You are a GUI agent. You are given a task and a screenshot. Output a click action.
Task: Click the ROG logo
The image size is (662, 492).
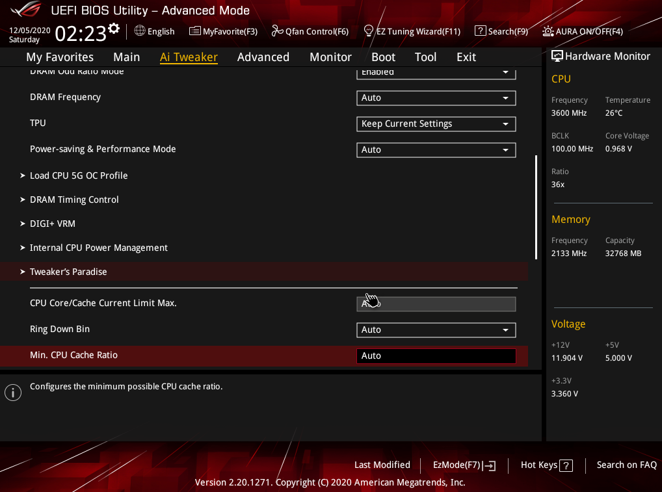pos(26,10)
